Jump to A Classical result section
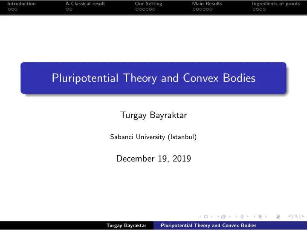 (85, 3)
